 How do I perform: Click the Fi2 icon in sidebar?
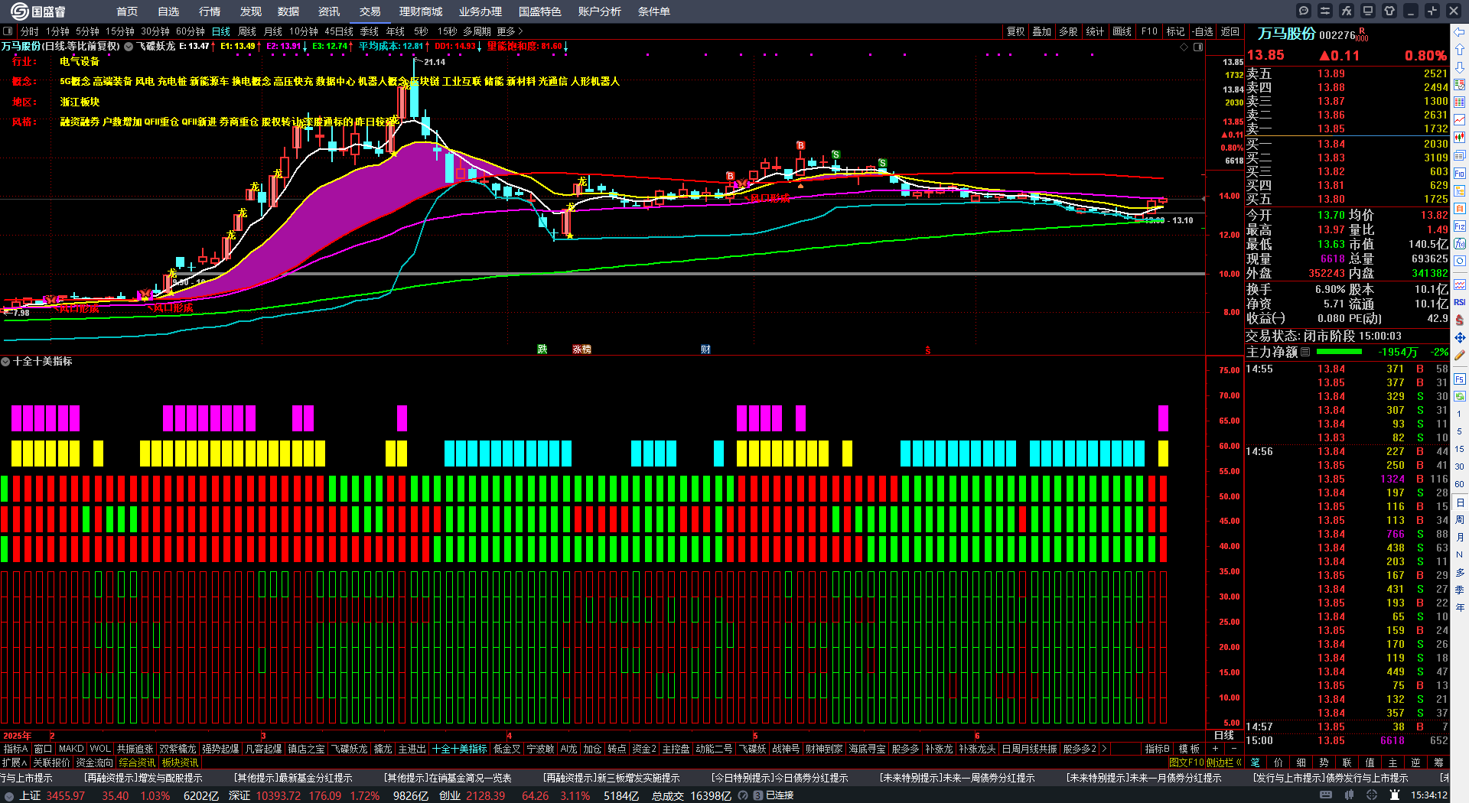(1460, 226)
